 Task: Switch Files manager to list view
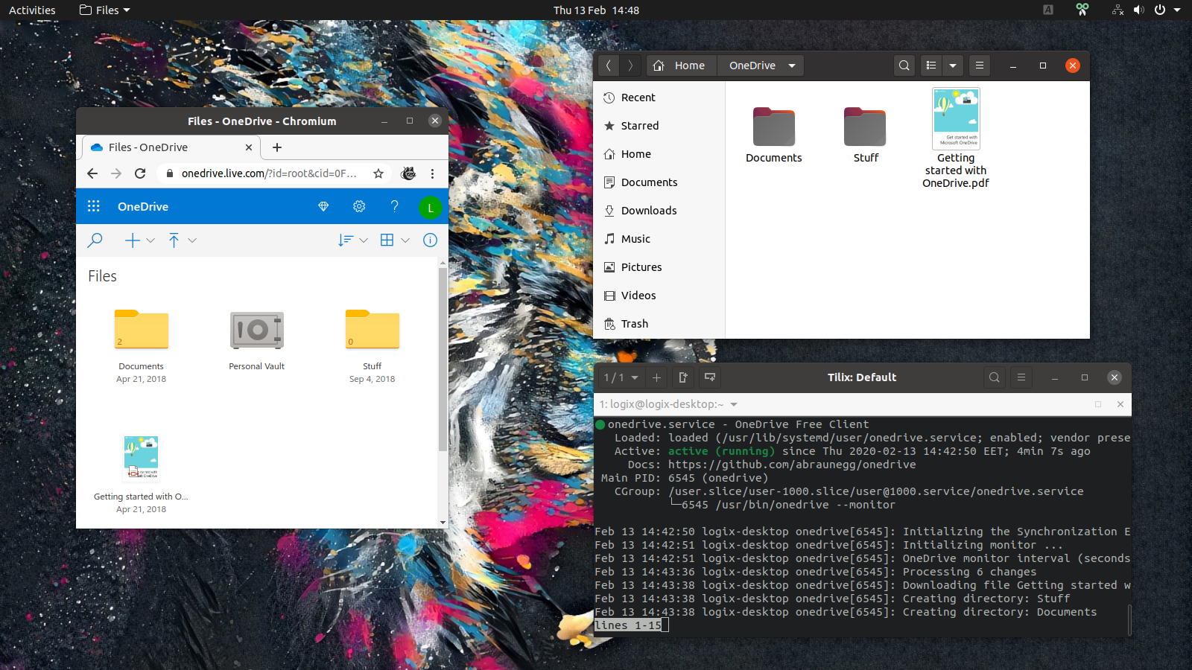click(x=931, y=66)
